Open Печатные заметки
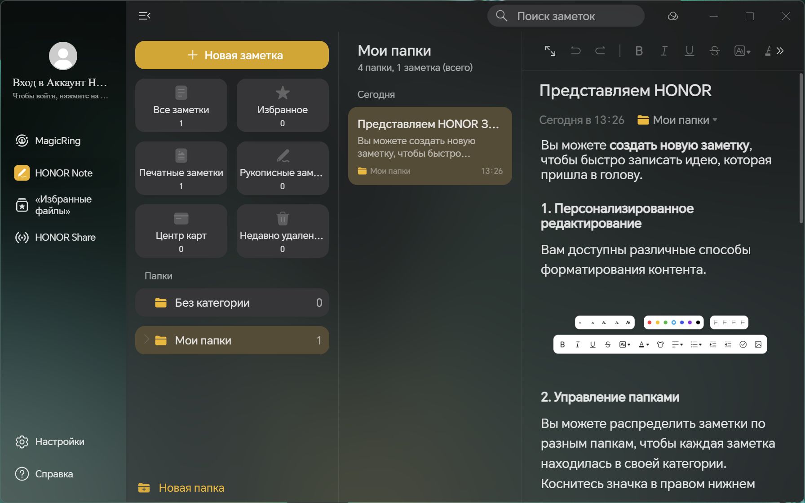805x503 pixels. pyautogui.click(x=181, y=168)
